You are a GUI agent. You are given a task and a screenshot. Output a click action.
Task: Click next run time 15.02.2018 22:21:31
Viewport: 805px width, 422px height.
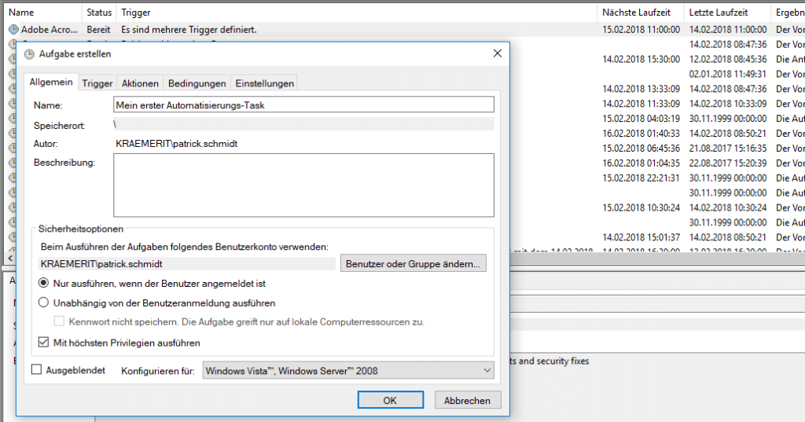click(641, 178)
